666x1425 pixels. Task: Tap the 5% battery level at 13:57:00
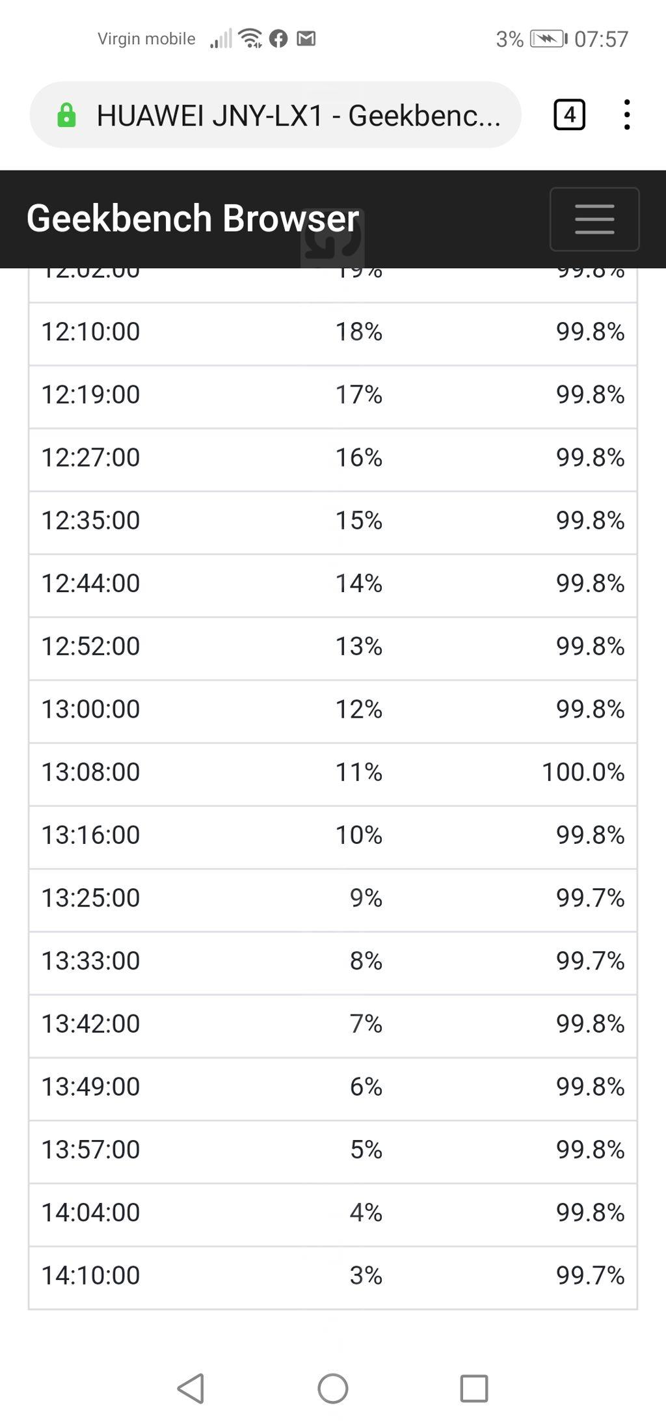point(366,1150)
